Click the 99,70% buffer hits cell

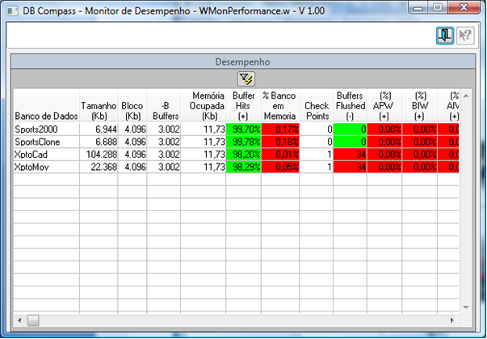[x=244, y=129]
